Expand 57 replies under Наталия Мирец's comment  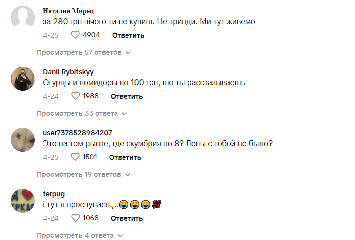point(84,52)
